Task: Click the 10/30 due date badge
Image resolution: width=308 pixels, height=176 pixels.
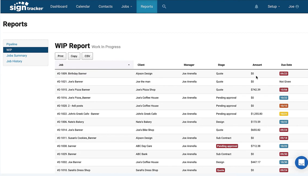Action: click(x=284, y=162)
